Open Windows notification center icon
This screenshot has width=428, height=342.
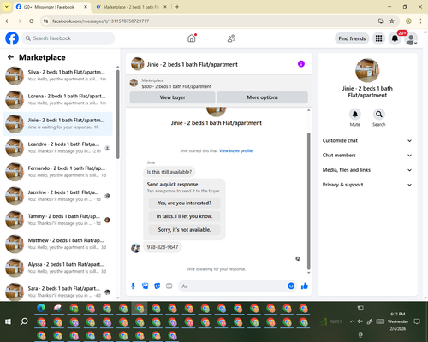click(x=417, y=321)
